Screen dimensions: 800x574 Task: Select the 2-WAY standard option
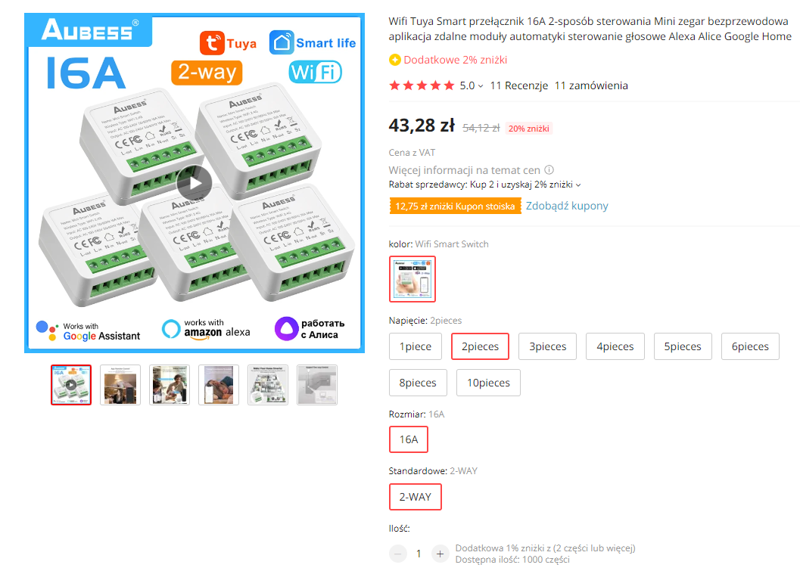click(416, 497)
